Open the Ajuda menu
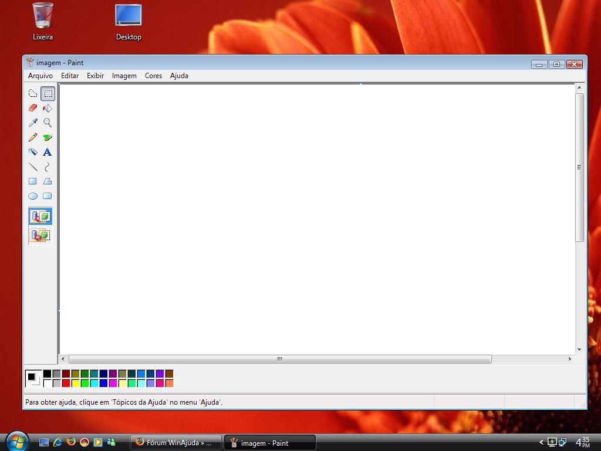 (179, 76)
